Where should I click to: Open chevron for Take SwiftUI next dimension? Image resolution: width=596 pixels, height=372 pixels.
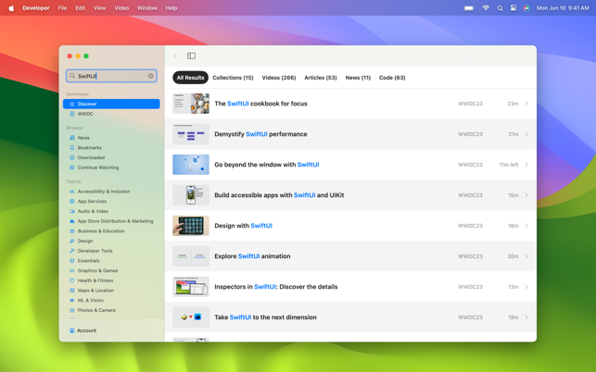(526, 317)
